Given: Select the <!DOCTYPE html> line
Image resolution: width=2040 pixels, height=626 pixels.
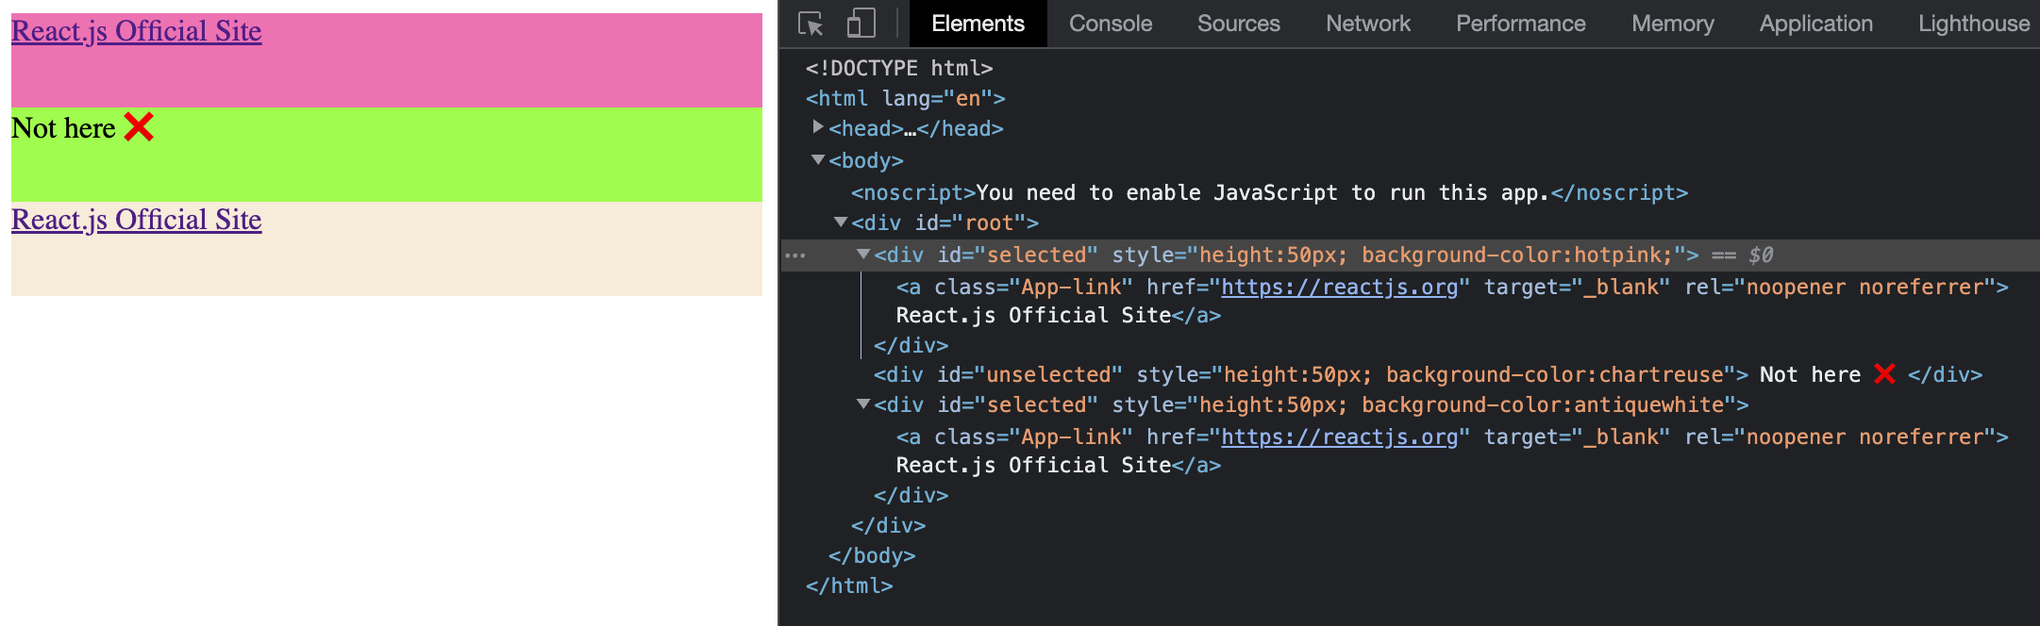Looking at the screenshot, I should click(x=899, y=68).
